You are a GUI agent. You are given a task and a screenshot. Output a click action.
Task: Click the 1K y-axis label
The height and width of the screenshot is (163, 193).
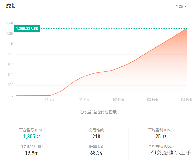point(11,44)
